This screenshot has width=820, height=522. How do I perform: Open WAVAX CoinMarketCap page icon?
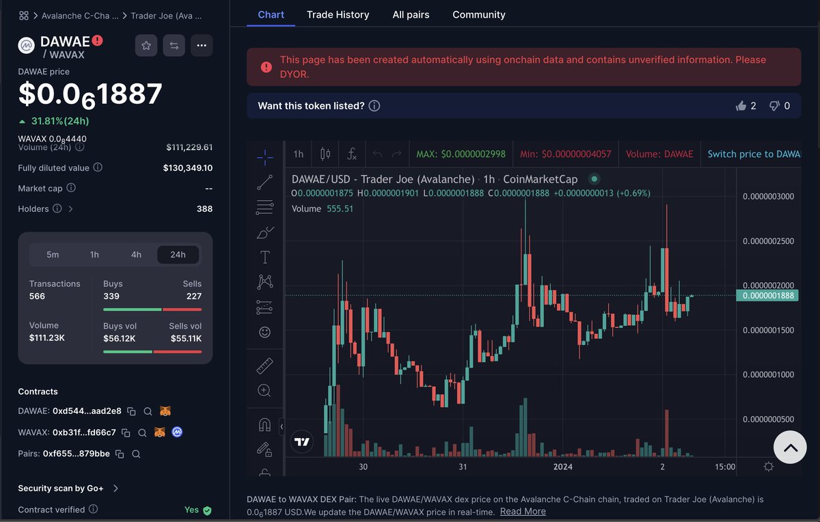[176, 432]
